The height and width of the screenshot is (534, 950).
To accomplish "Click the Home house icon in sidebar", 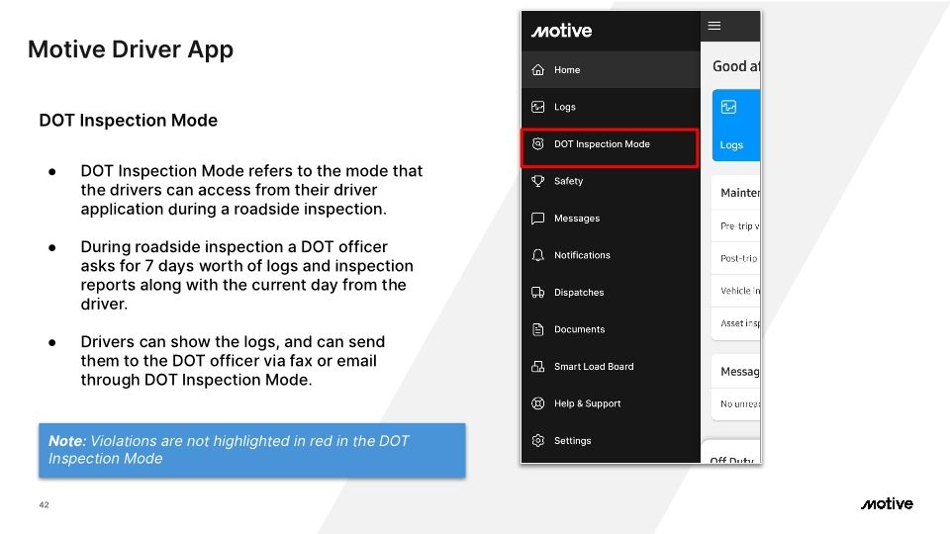I will (x=538, y=69).
